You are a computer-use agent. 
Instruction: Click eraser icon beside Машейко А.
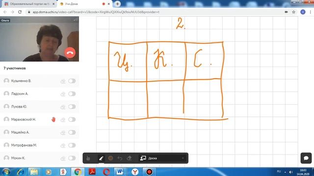coord(63,132)
